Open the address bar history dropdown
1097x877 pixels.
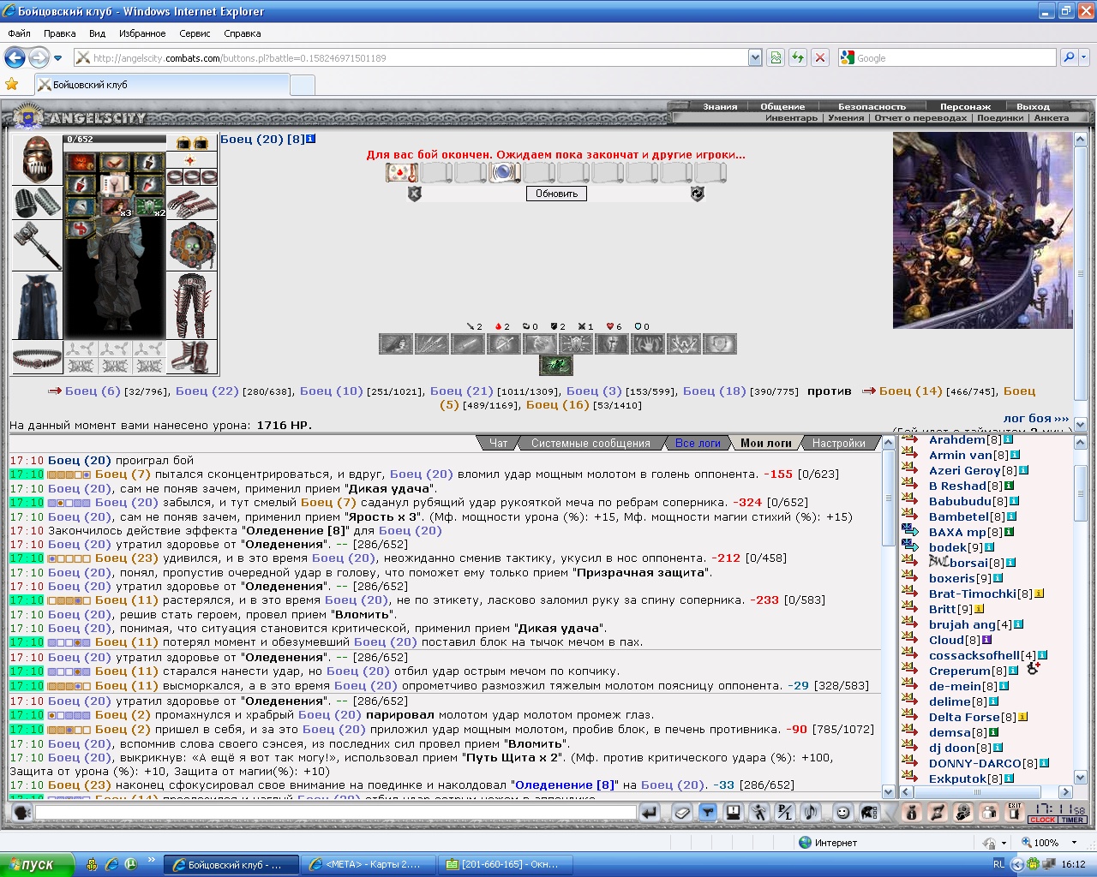pyautogui.click(x=755, y=57)
